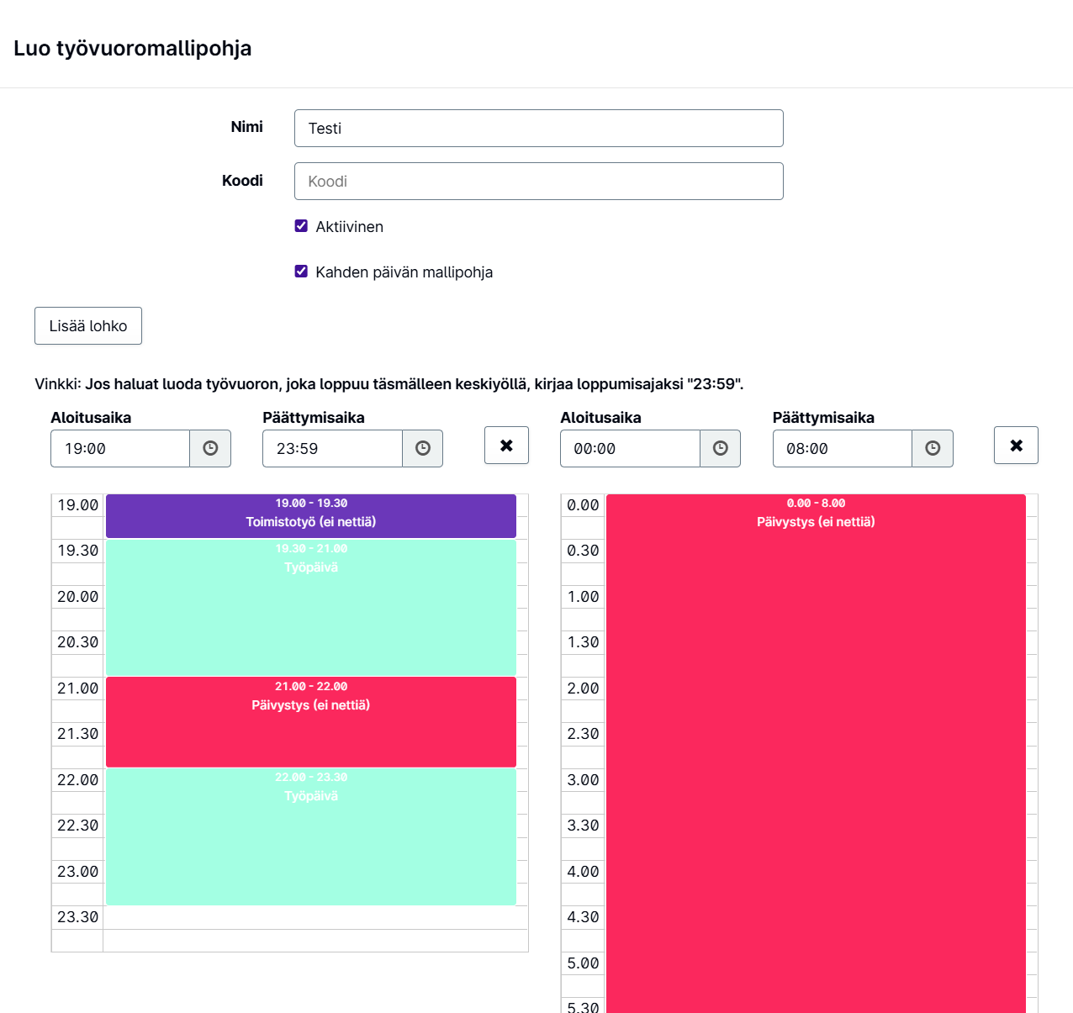Edit the 08:00 end time field

(843, 449)
